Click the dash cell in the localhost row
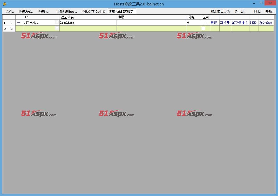 pos(19,23)
